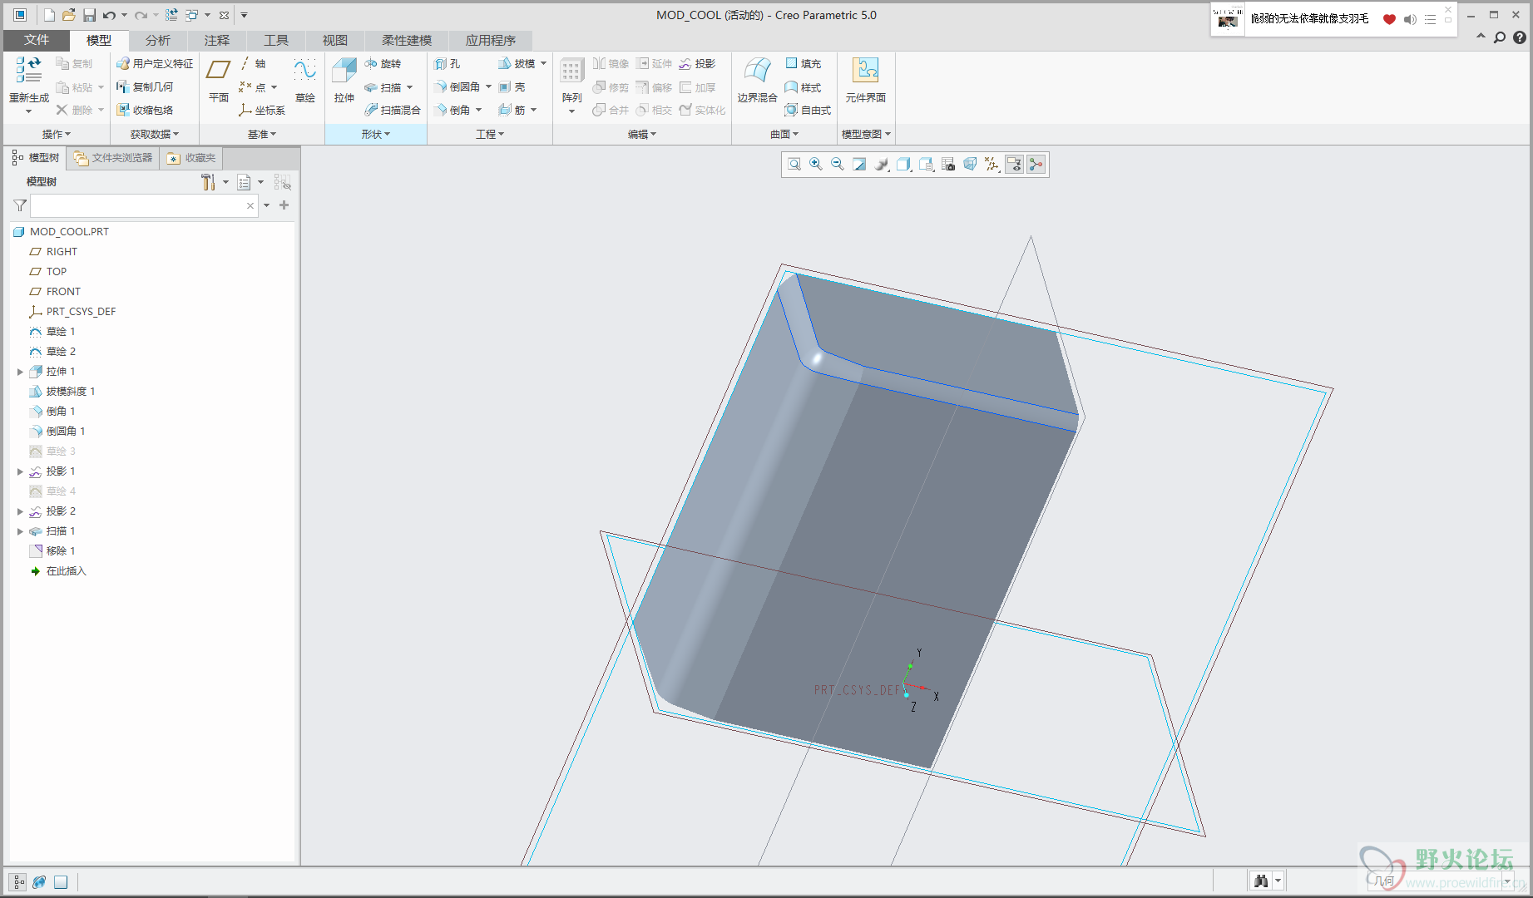Toggle full screen icon in status bar
Screen dimensions: 1533x898
pos(61,882)
